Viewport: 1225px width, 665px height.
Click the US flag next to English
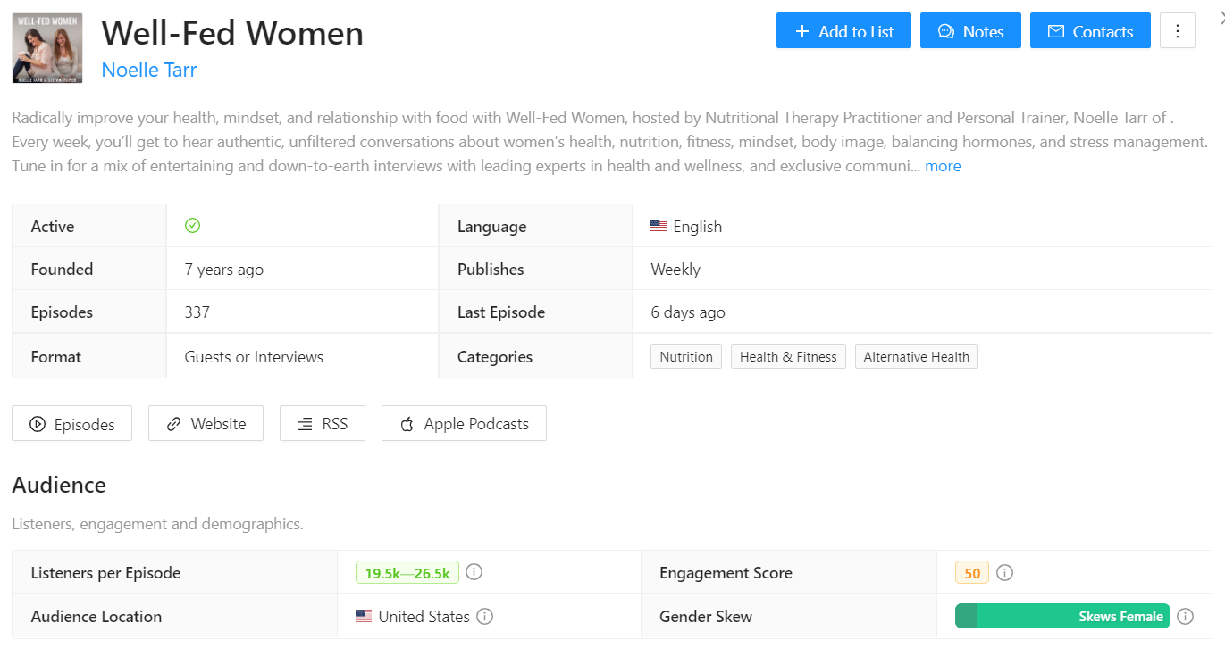659,226
